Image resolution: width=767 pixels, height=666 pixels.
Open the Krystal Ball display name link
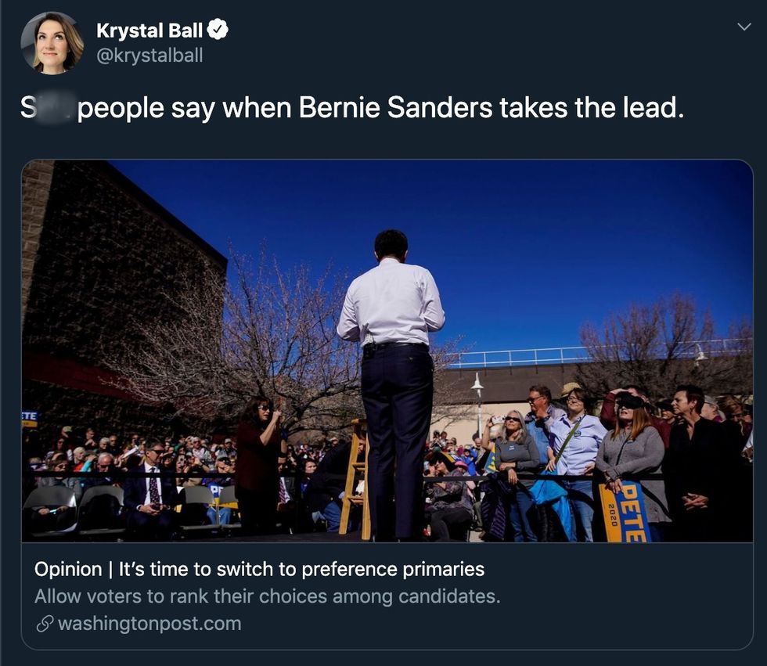pyautogui.click(x=149, y=31)
